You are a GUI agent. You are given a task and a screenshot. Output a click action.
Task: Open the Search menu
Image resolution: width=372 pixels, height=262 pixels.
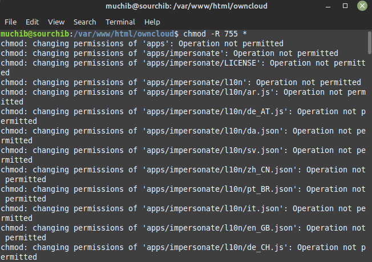coord(84,22)
